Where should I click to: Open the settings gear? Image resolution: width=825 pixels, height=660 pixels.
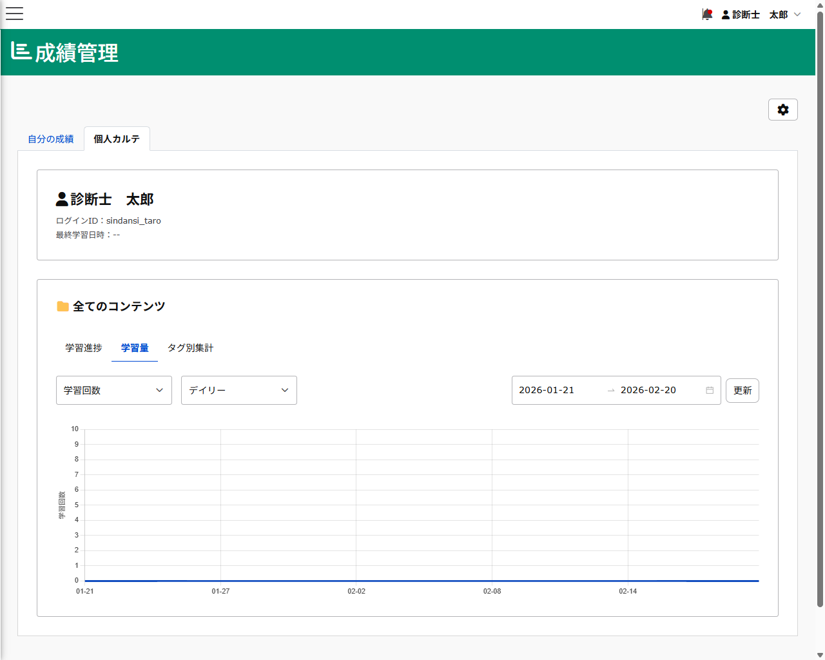[x=782, y=110]
